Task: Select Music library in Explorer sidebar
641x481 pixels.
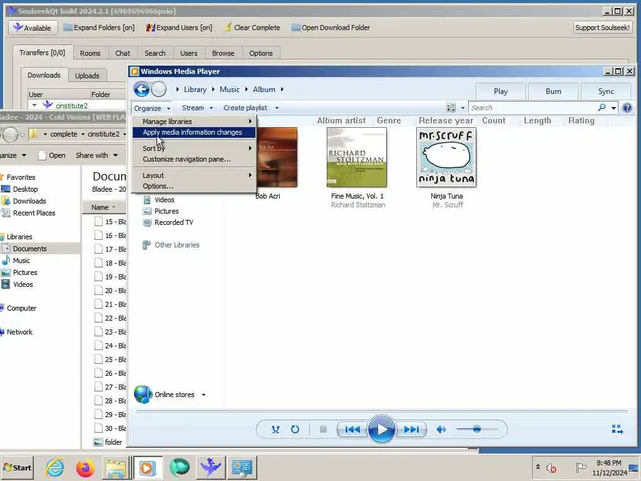Action: 21,261
